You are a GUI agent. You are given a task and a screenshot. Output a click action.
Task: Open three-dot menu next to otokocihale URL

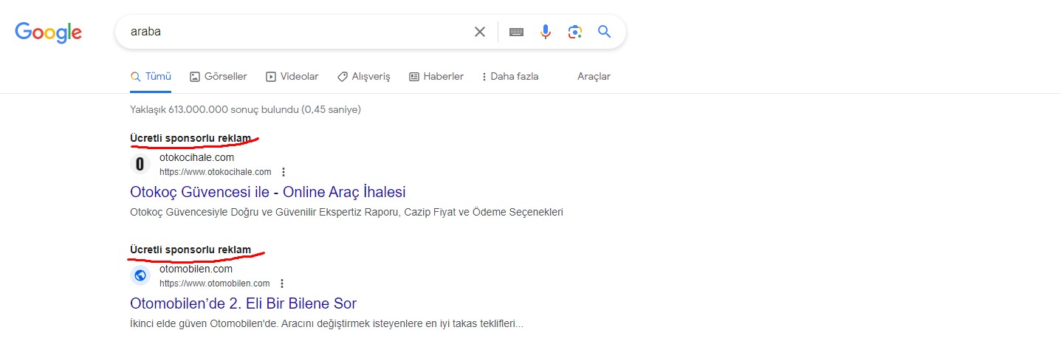284,172
